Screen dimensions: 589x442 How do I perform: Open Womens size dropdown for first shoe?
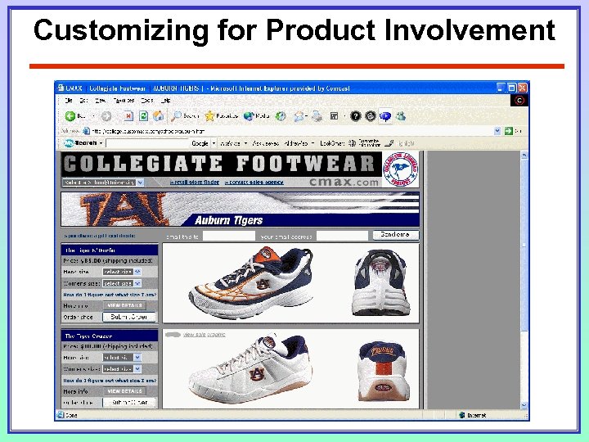pos(122,283)
